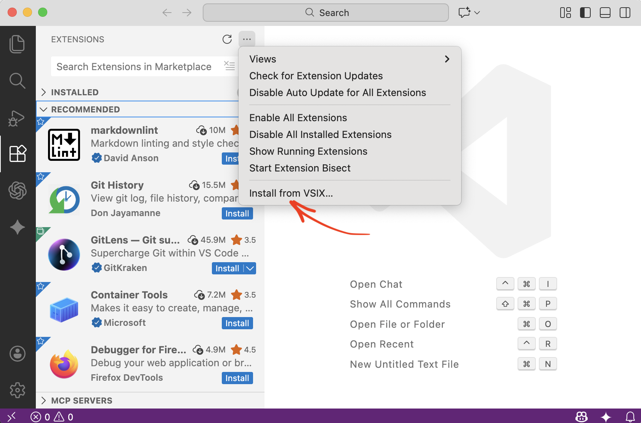Open the Search view icon
This screenshot has height=423, width=641.
pos(17,80)
